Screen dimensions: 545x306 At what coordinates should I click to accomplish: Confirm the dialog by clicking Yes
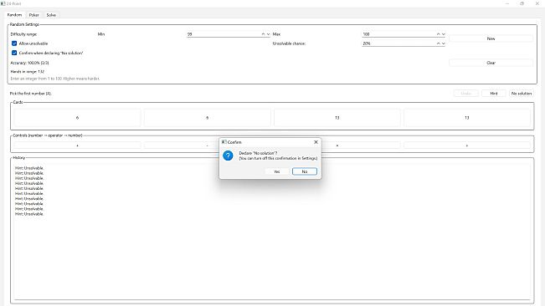(x=277, y=171)
